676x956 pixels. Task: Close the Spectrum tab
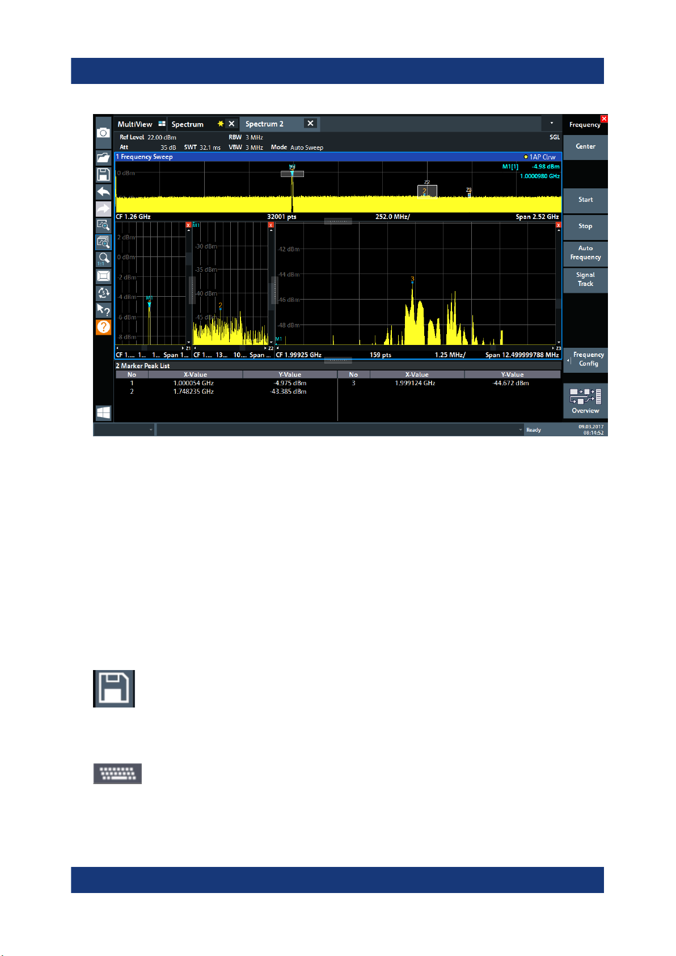click(231, 124)
